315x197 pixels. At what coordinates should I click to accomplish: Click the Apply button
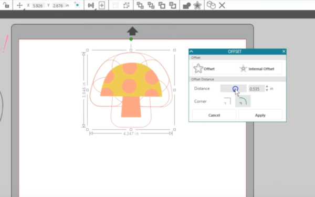tap(260, 115)
